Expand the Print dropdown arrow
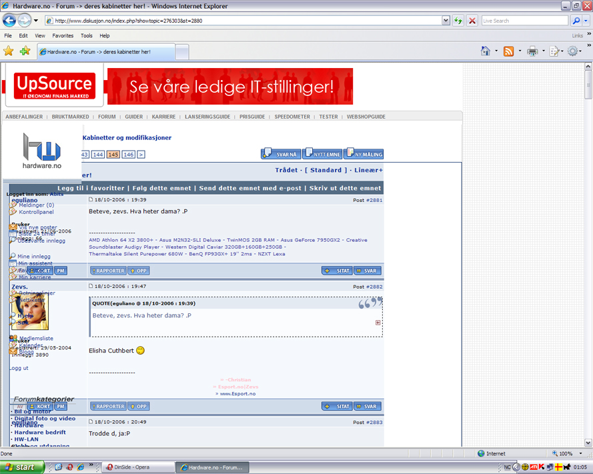This screenshot has height=474, width=593. click(x=544, y=51)
